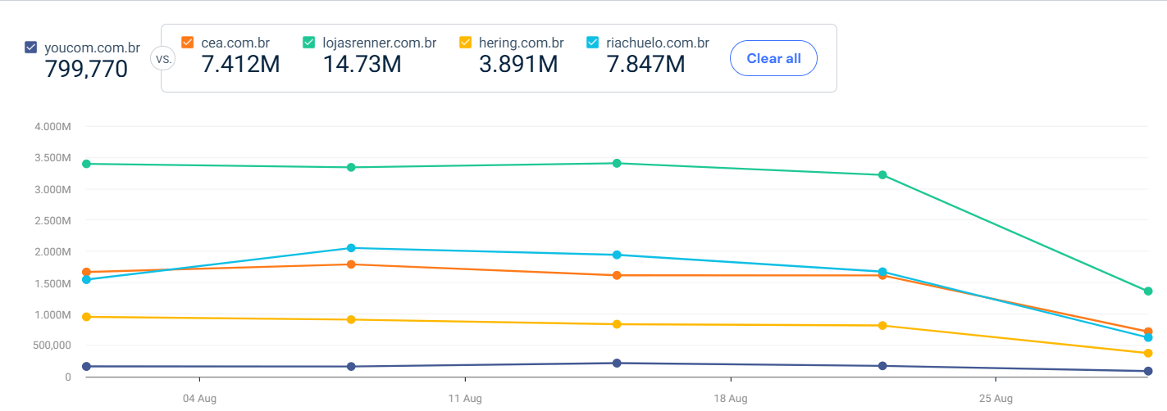1167x411 pixels.
Task: Click the 04 Aug date label
Action: [200, 399]
